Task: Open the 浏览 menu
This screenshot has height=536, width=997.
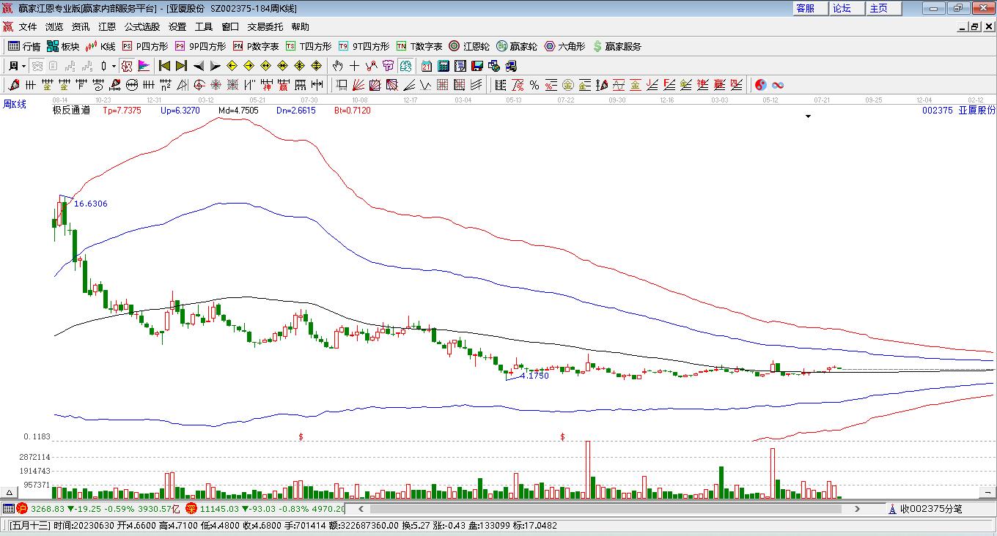Action: pos(54,27)
